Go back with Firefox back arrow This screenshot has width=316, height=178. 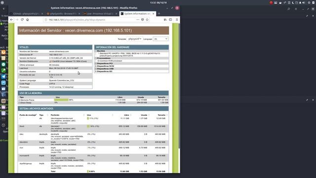(x=12, y=20)
